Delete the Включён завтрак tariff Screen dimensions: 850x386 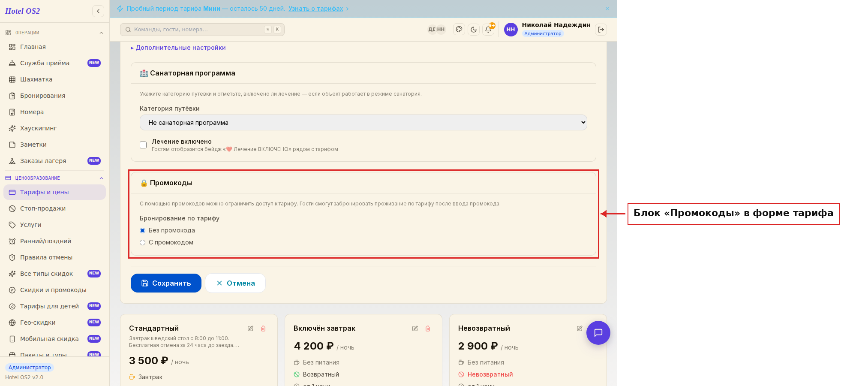tap(428, 329)
